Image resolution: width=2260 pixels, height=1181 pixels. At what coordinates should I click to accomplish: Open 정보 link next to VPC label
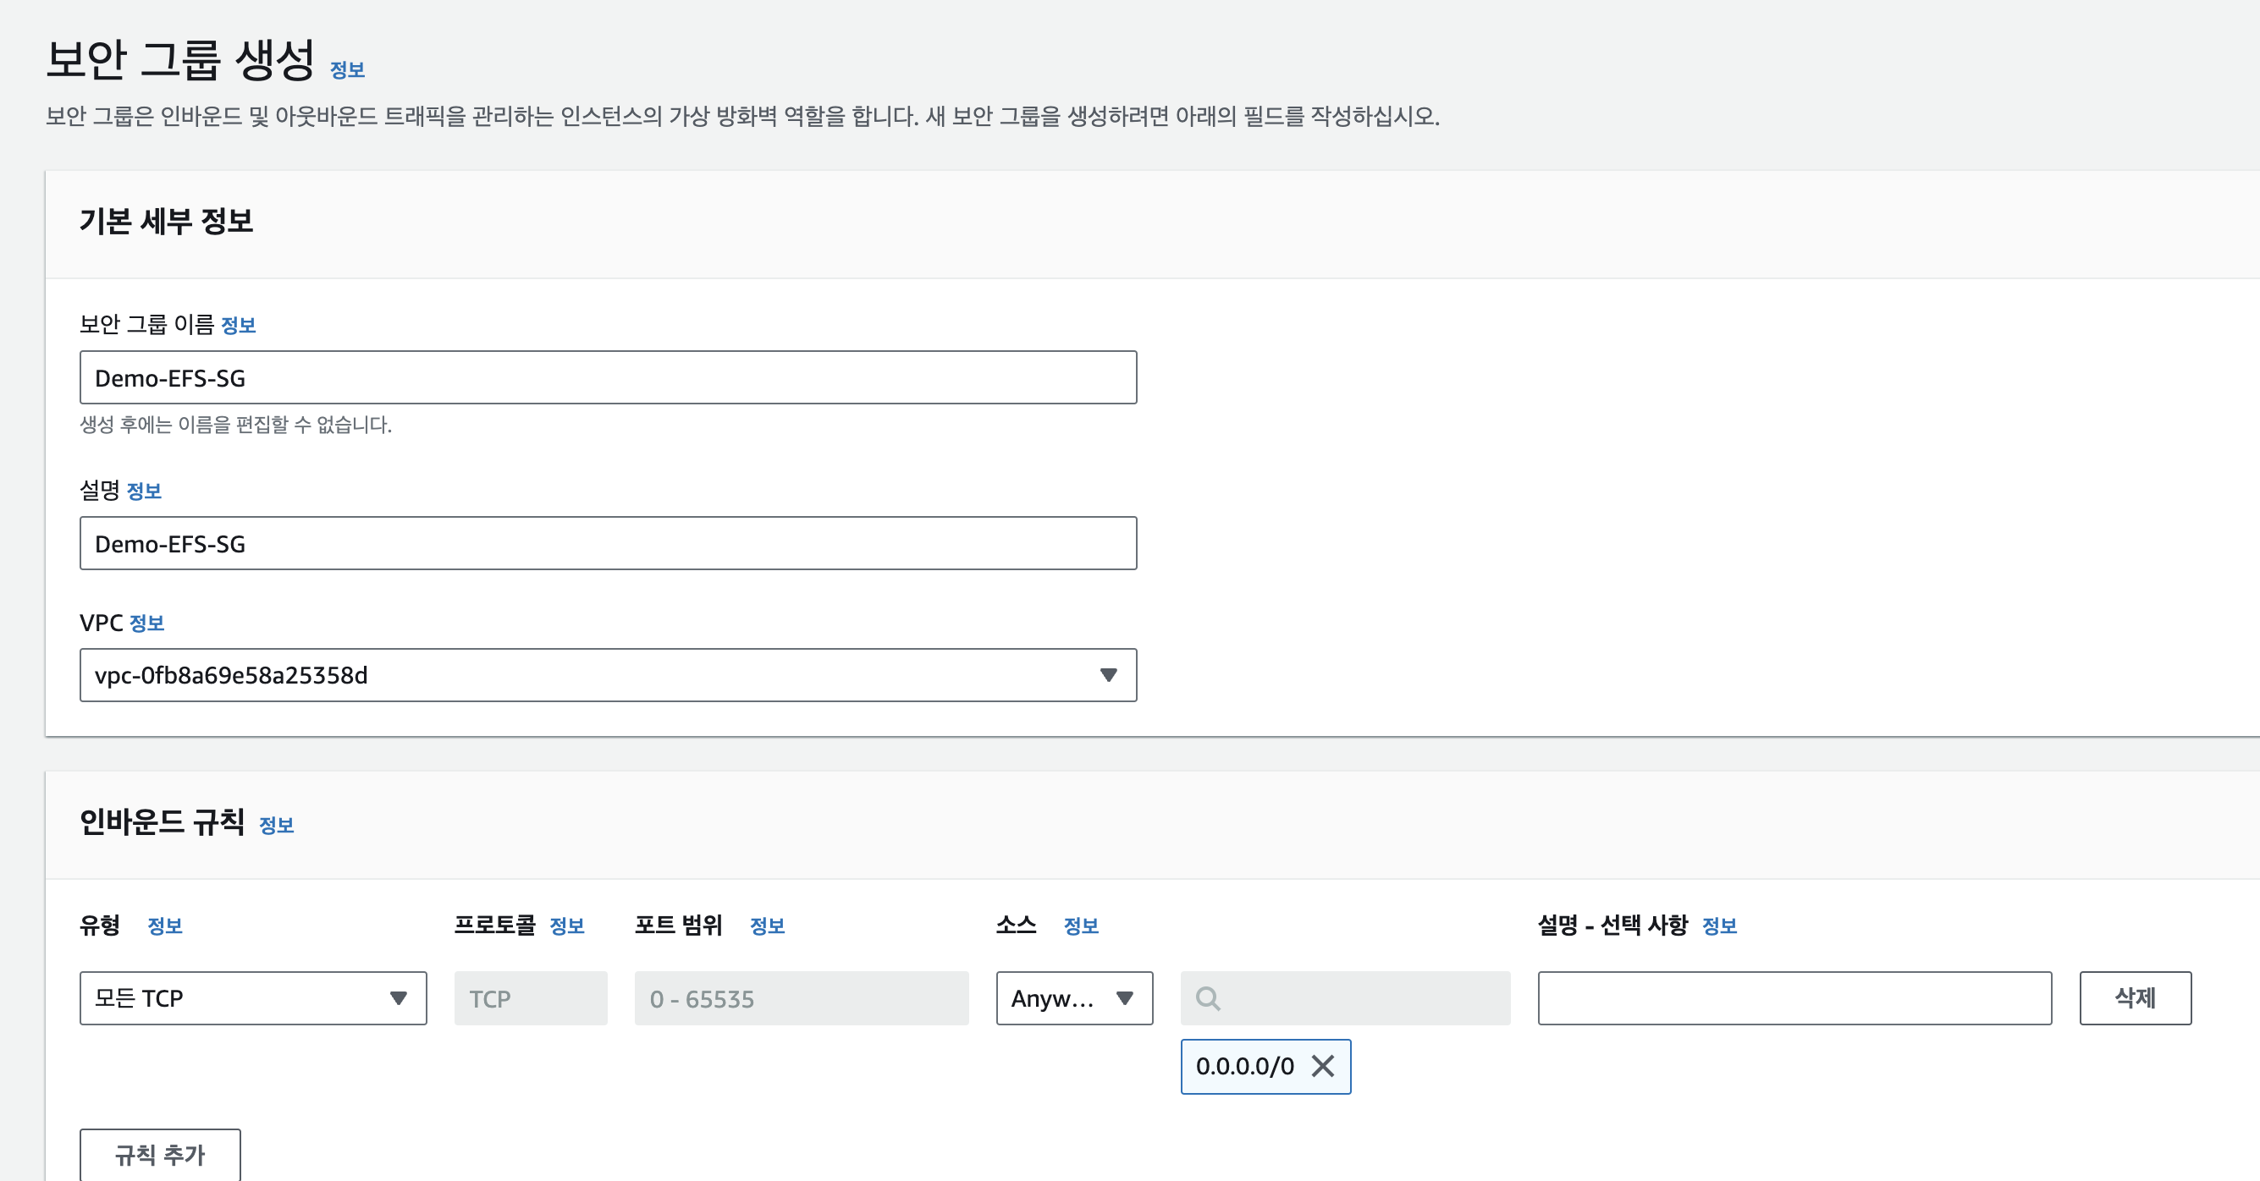146,623
